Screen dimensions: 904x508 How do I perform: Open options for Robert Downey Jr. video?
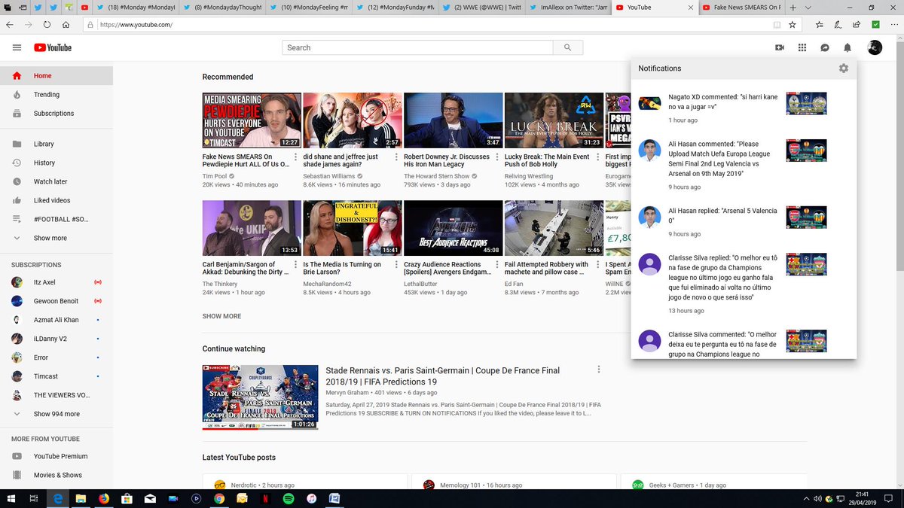(x=497, y=157)
